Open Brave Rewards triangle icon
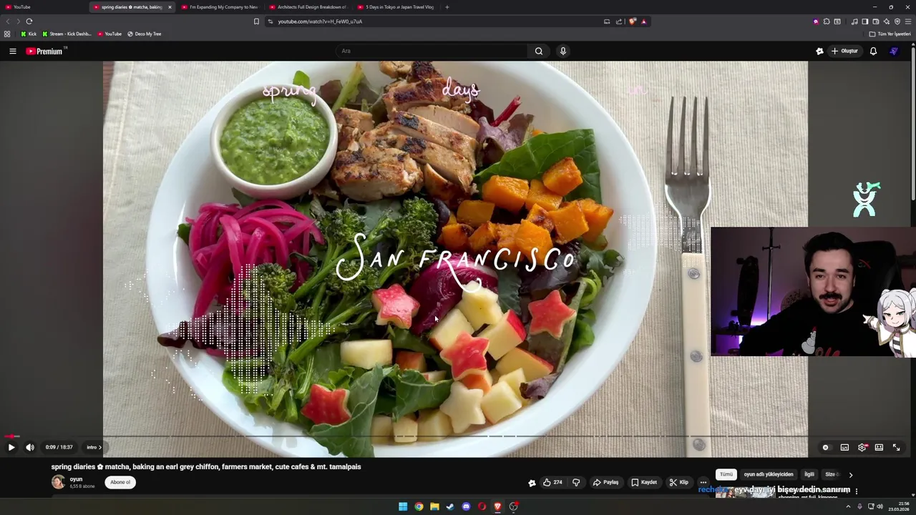Image resolution: width=916 pixels, height=515 pixels. (644, 21)
